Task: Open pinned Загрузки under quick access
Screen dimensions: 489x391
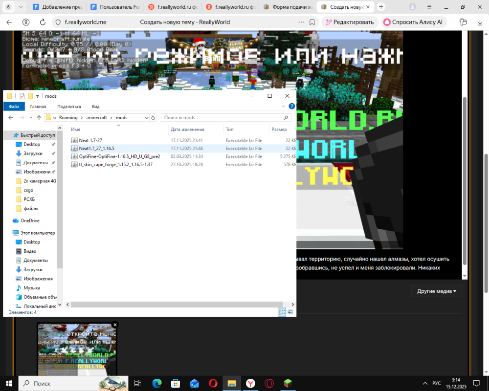Action: (33, 153)
